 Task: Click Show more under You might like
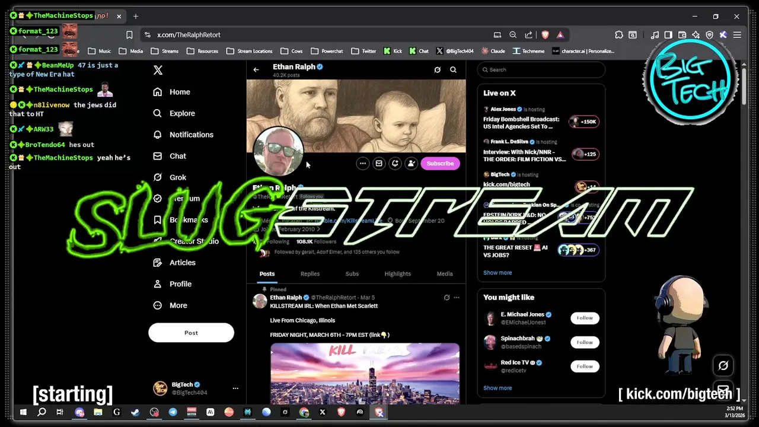(x=498, y=388)
